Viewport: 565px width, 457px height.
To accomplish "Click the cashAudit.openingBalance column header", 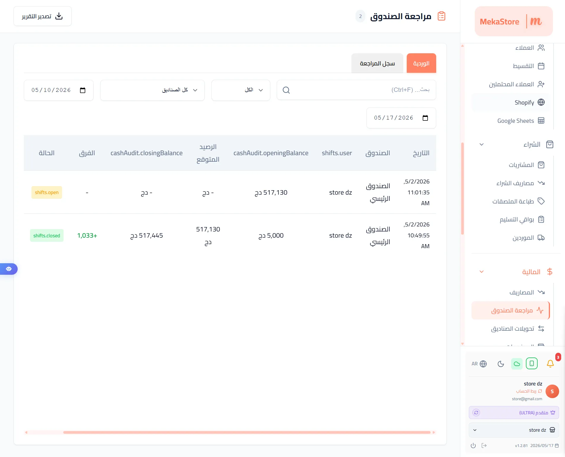I will (x=271, y=153).
